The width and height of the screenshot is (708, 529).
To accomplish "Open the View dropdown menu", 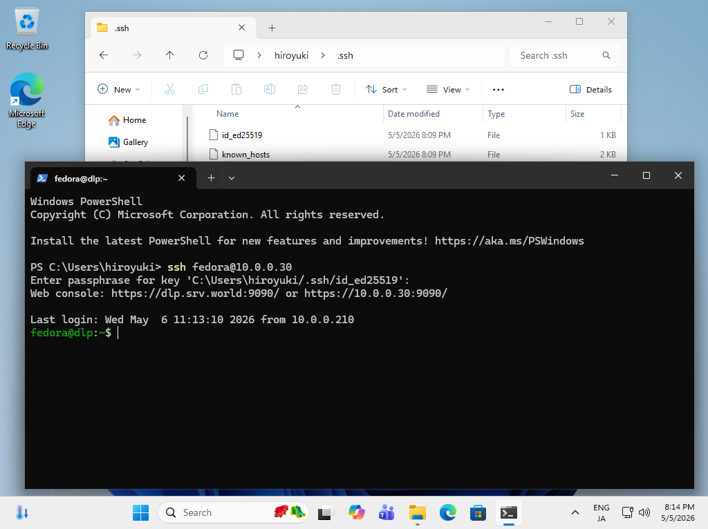I will (x=448, y=89).
